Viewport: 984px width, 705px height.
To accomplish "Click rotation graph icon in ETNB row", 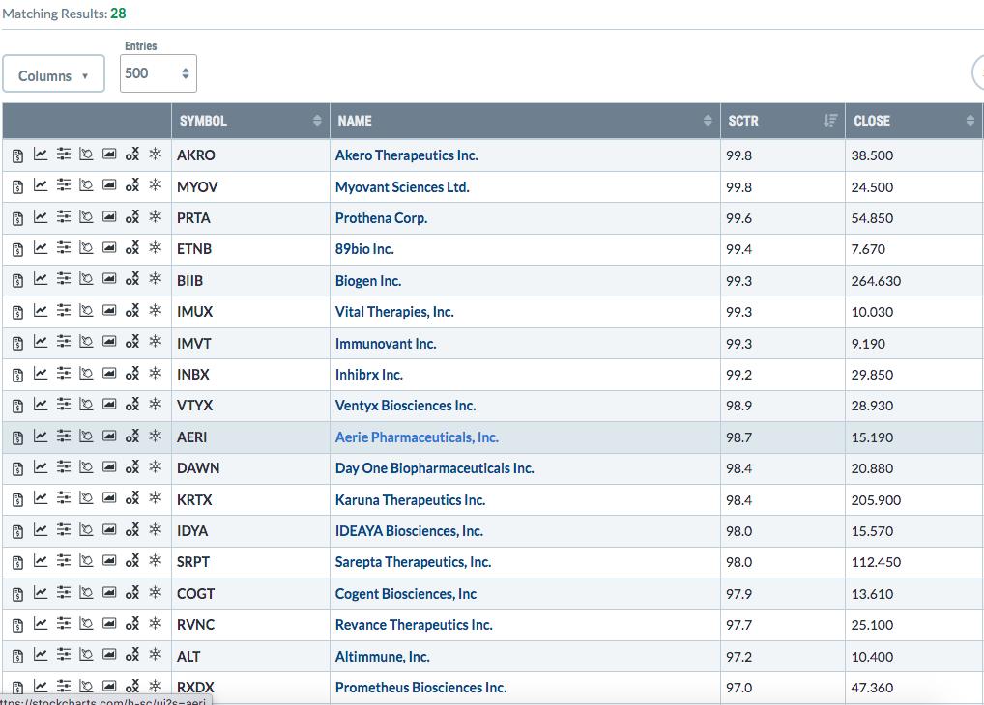I will click(x=86, y=249).
